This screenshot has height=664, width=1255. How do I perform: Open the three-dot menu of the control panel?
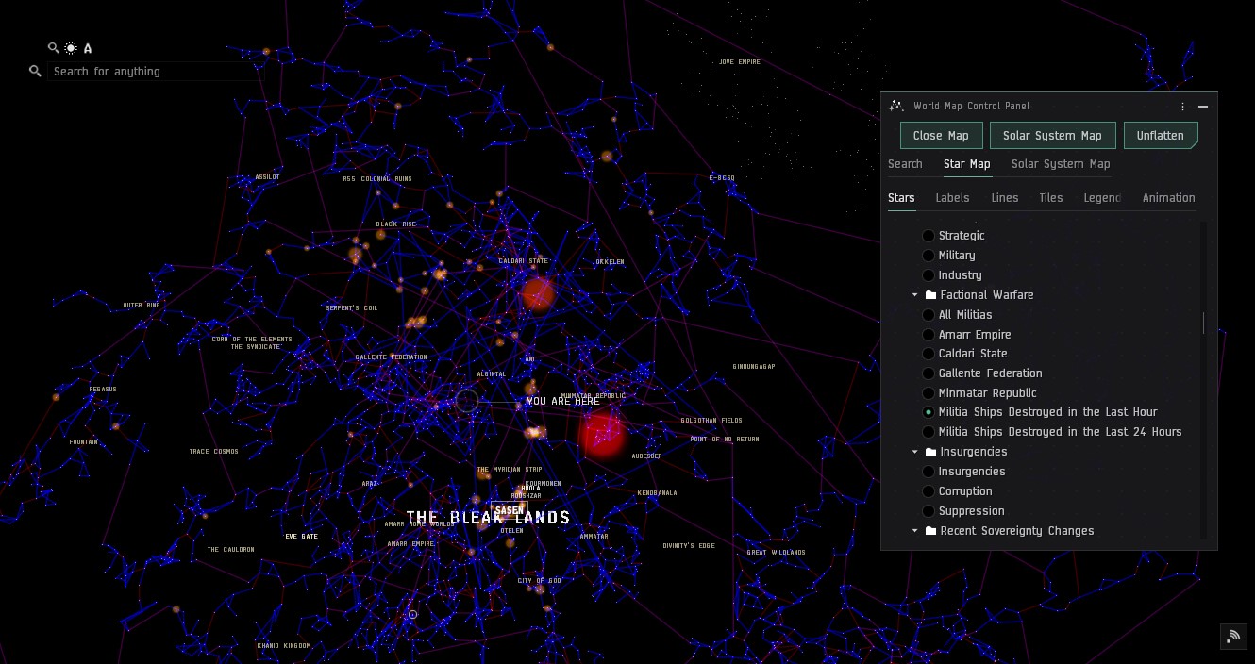click(1182, 107)
